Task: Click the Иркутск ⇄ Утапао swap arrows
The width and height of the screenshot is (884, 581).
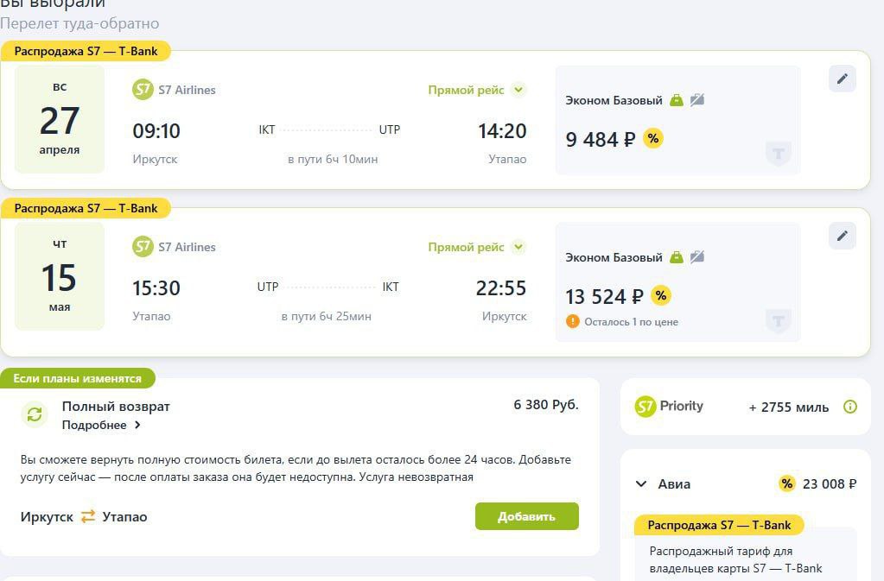Action: (88, 516)
